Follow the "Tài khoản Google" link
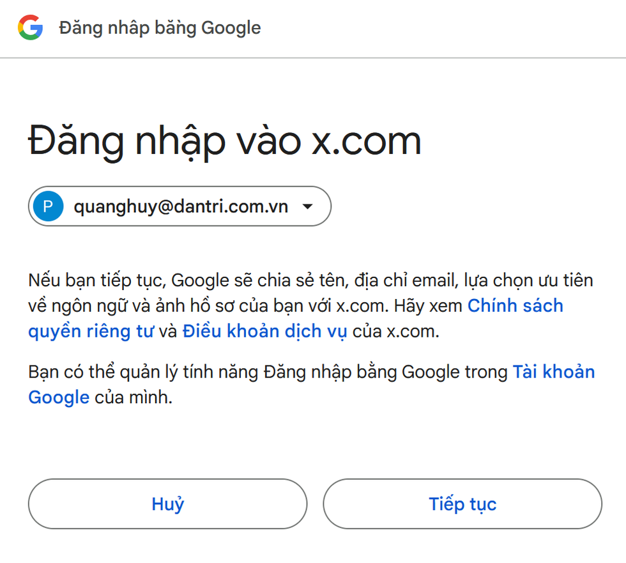626x563 pixels. [553, 372]
